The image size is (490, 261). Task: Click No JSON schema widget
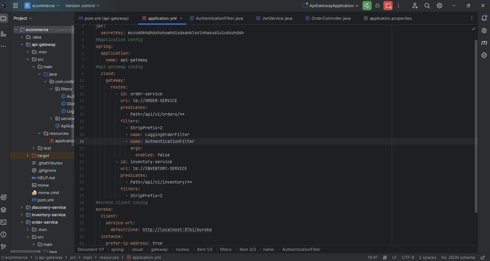[458, 258]
